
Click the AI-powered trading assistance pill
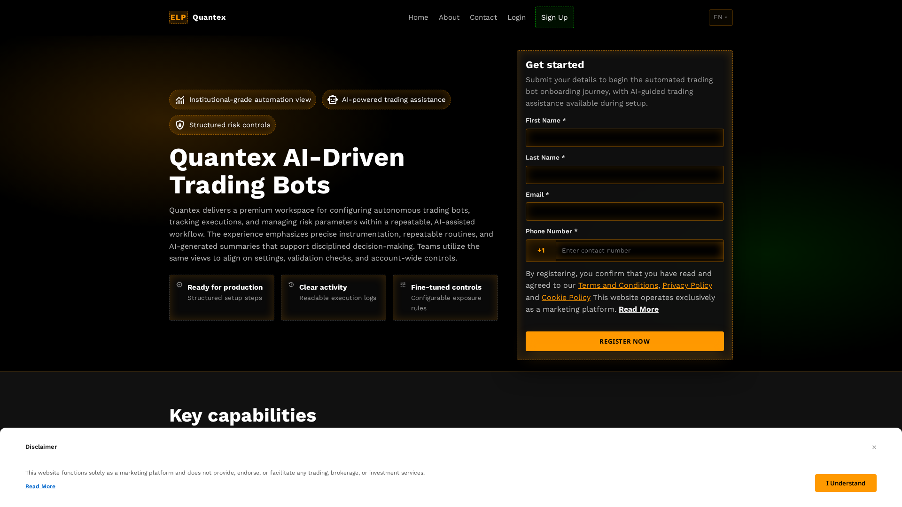pyautogui.click(x=386, y=100)
